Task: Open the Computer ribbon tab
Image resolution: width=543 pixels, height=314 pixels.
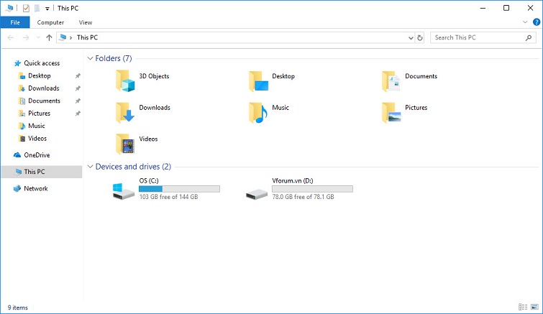Action: coord(50,22)
